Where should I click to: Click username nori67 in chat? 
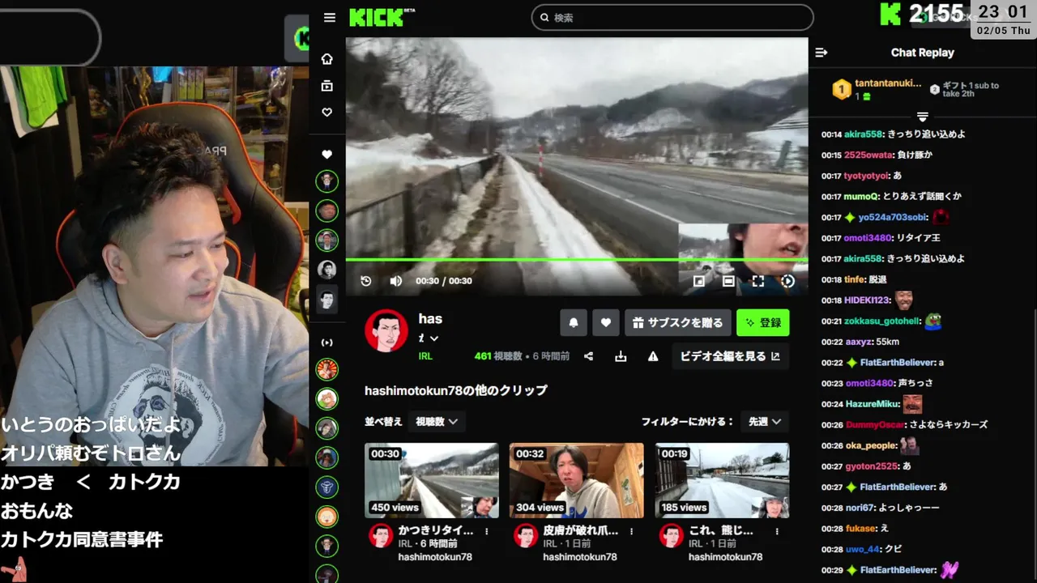coord(859,508)
